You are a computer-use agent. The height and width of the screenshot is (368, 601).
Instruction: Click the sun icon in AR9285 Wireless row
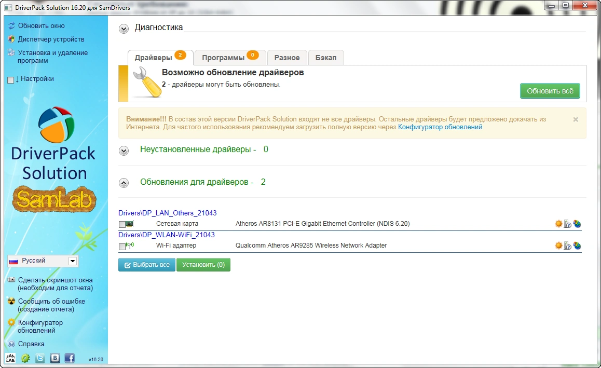(x=558, y=246)
